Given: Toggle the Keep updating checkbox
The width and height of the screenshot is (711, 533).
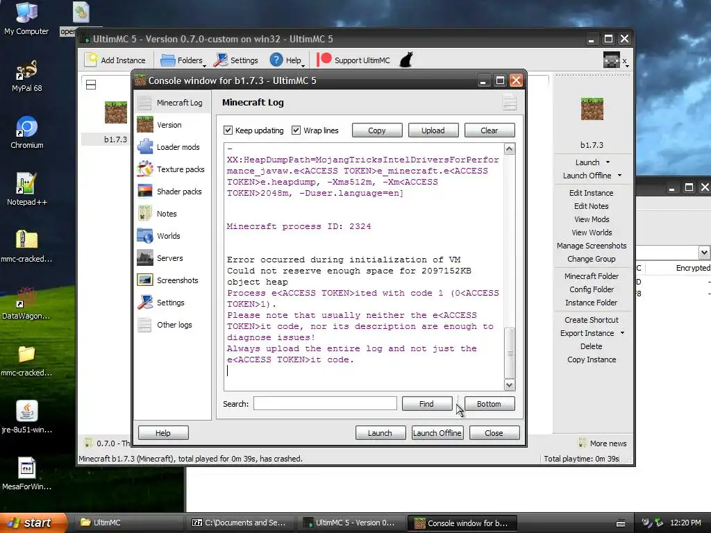Looking at the screenshot, I should click(228, 130).
